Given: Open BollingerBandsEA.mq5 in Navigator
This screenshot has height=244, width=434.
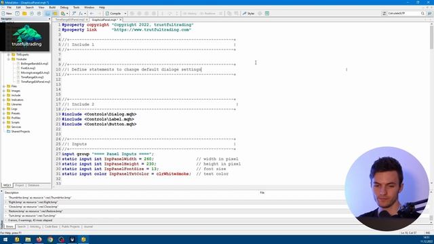Looking at the screenshot, I should (35, 64).
